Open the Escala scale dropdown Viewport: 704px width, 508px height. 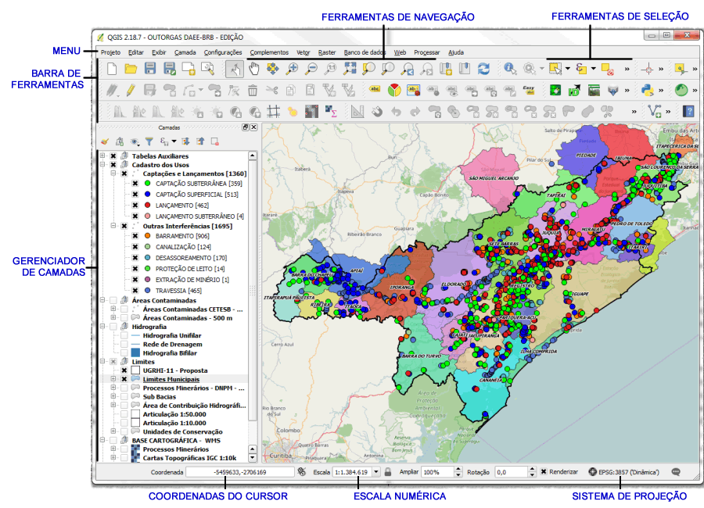pyautogui.click(x=375, y=472)
